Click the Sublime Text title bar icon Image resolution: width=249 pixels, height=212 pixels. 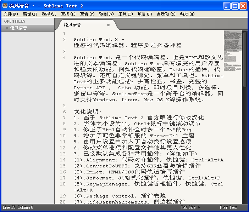(x=5, y=6)
